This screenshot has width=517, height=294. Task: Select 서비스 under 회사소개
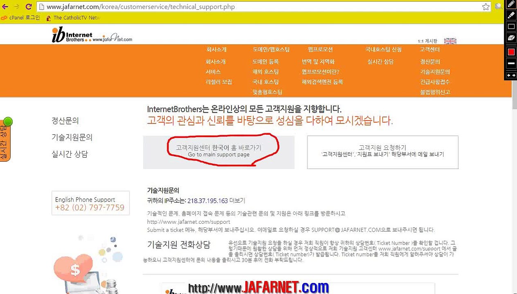pyautogui.click(x=213, y=72)
